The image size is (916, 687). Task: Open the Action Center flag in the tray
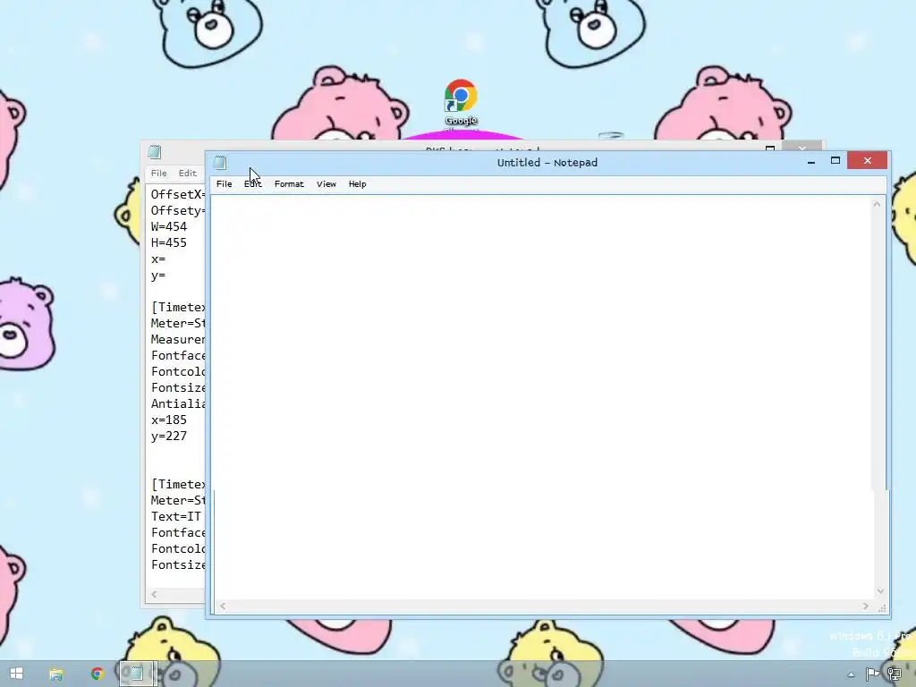[872, 674]
